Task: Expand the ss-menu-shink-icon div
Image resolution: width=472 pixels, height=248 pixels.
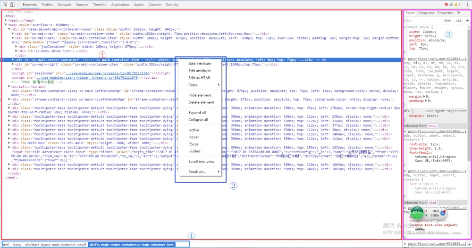Action: [x=16, y=51]
